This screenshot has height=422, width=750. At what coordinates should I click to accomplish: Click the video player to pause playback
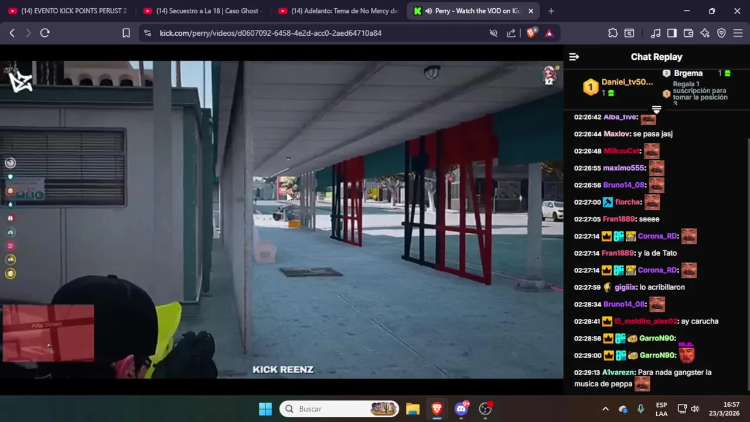click(281, 219)
